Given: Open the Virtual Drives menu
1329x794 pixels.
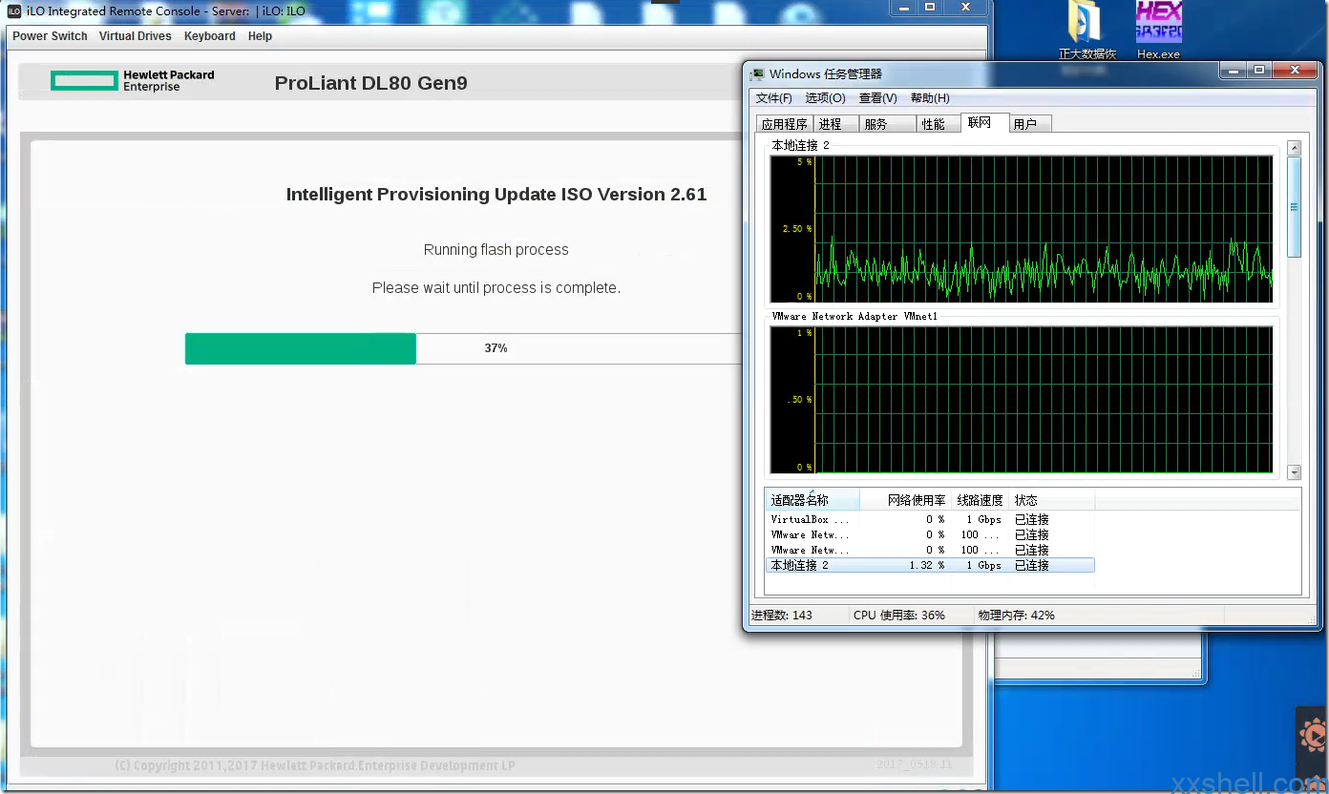Looking at the screenshot, I should pos(136,36).
